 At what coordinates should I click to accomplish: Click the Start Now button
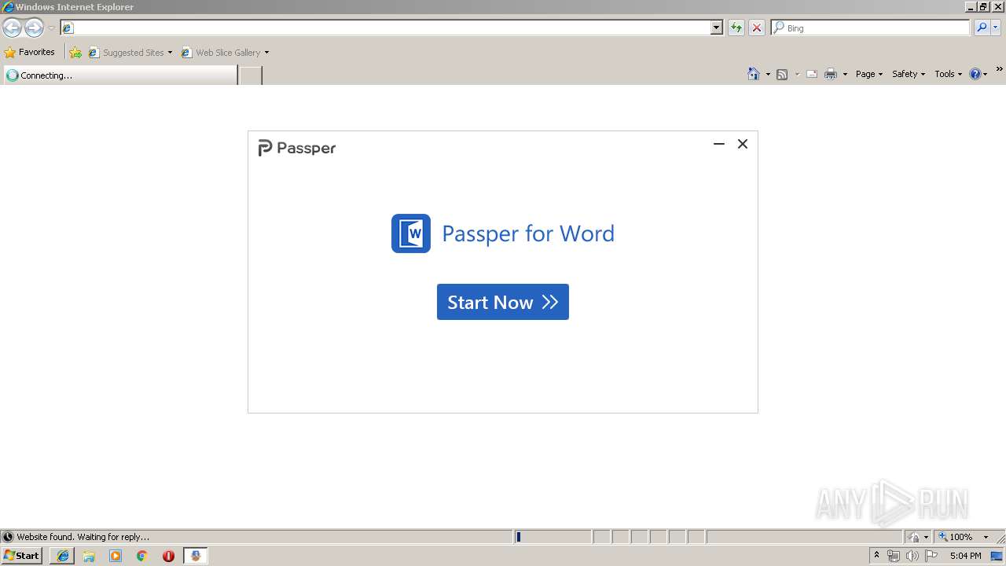tap(503, 302)
